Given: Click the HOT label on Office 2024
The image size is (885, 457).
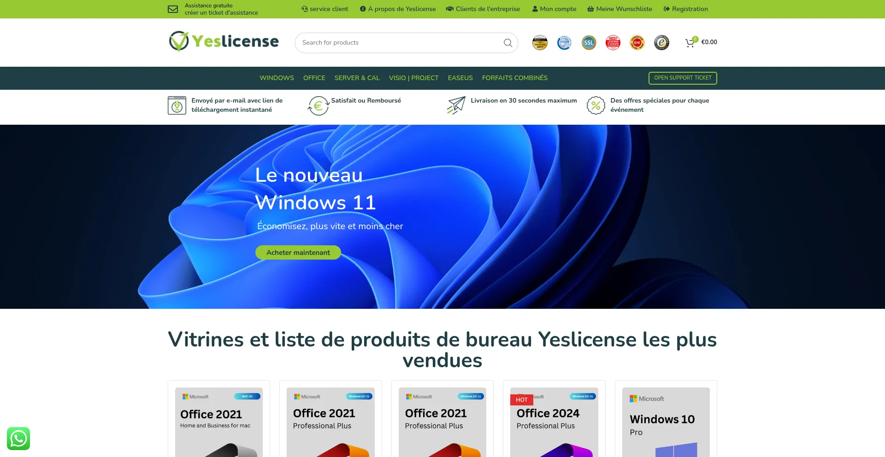Looking at the screenshot, I should pos(522,400).
